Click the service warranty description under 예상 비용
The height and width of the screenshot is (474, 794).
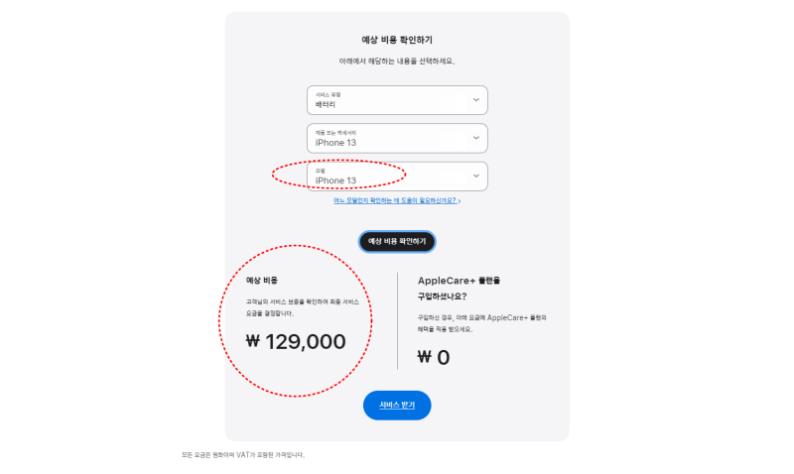point(303,307)
